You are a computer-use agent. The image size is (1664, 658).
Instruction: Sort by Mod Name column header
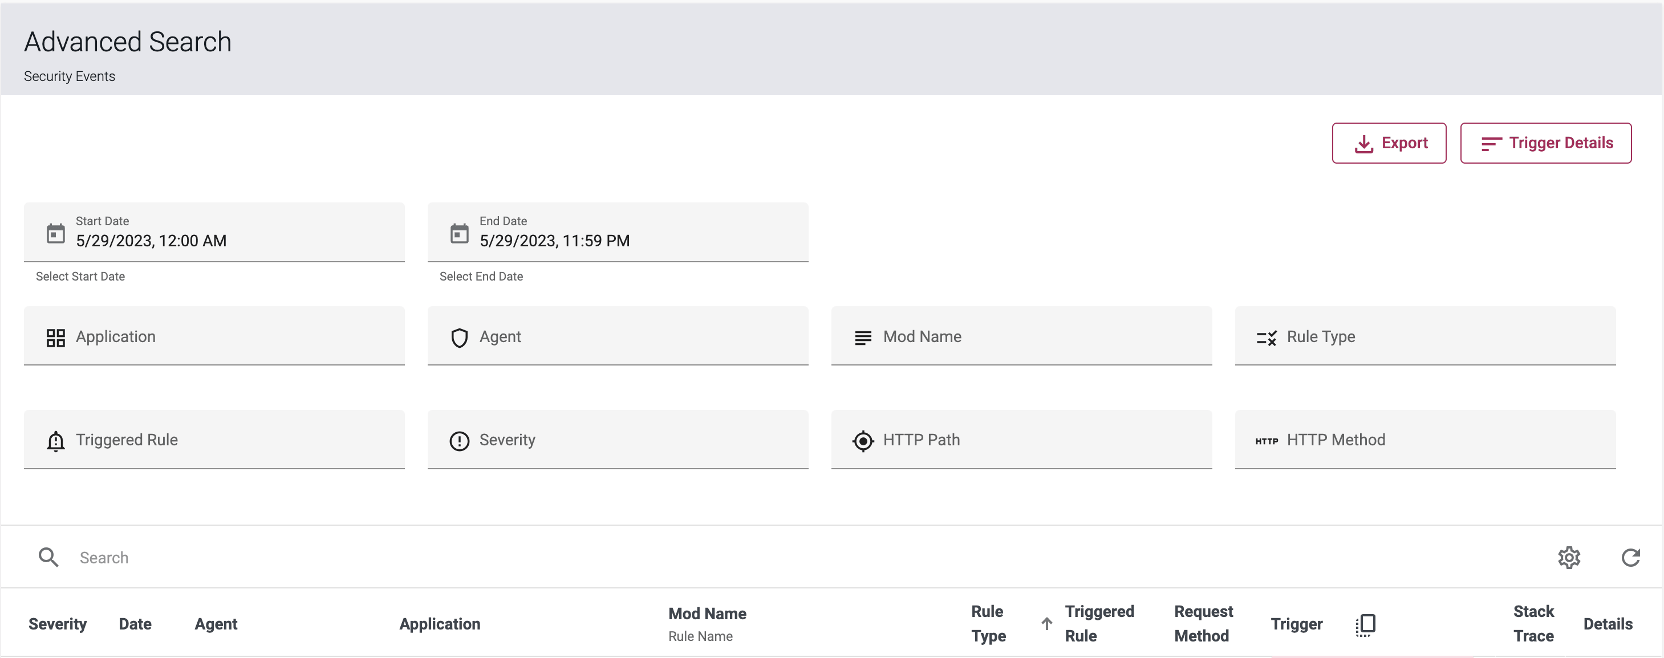point(707,614)
